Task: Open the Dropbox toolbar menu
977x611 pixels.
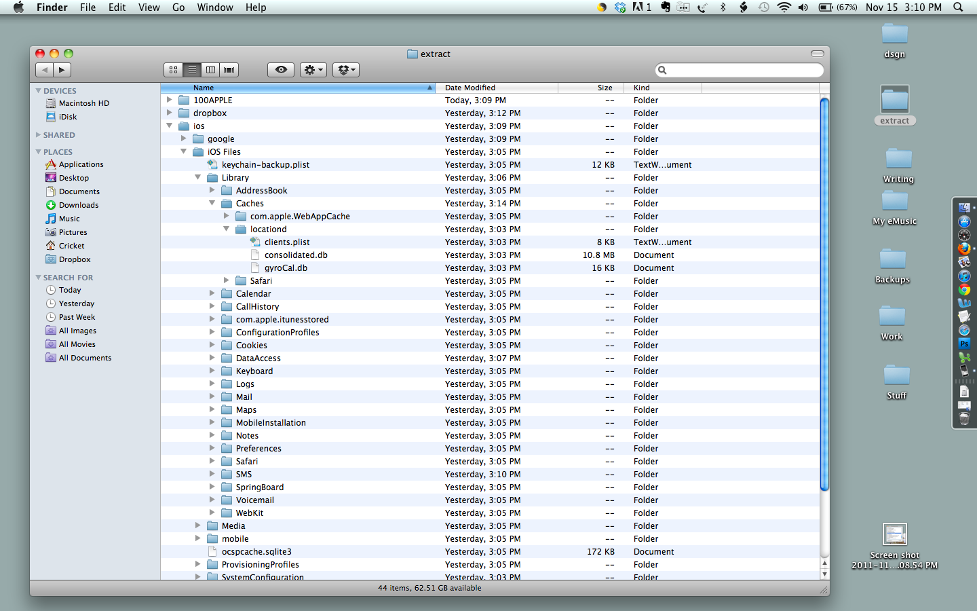Action: tap(345, 70)
